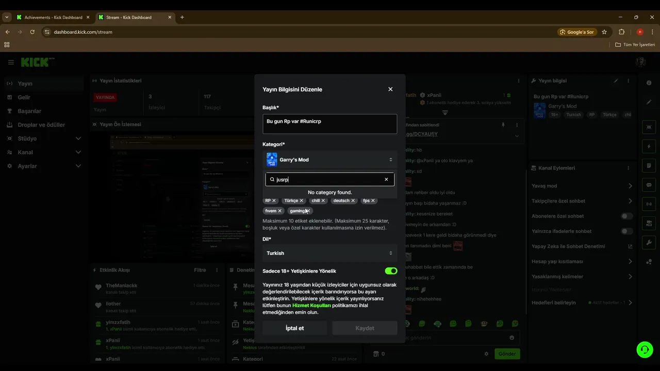
Task: Toggle Yalnızca ifadelerle sohbet switch
Action: (x=626, y=231)
